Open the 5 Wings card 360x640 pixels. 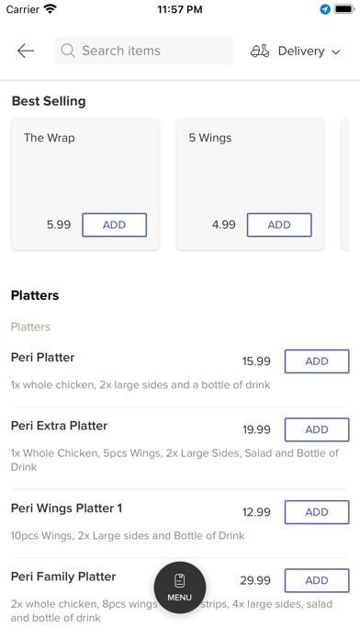coord(250,184)
